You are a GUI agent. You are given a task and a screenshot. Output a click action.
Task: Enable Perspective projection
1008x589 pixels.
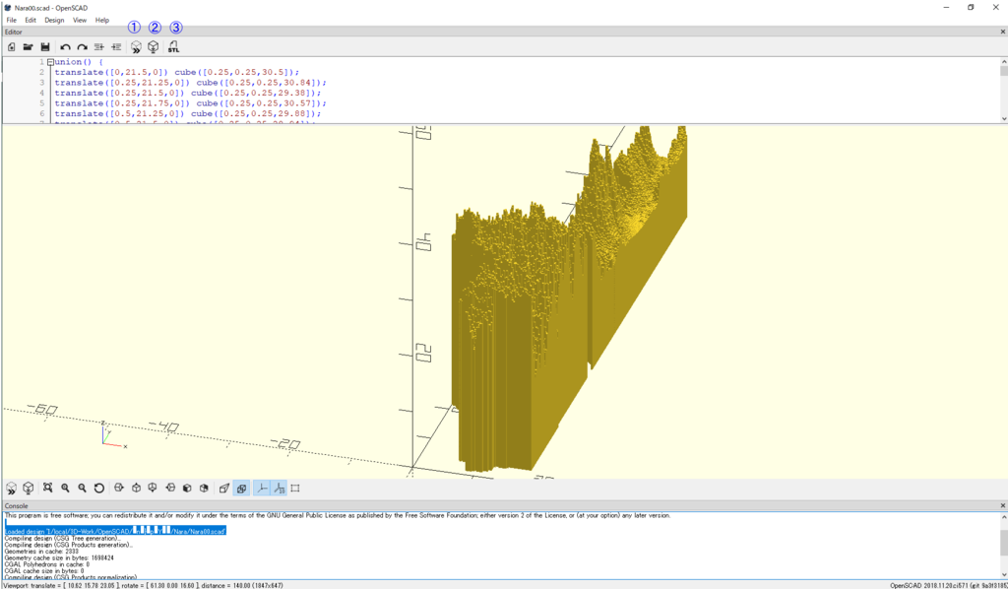[x=223, y=489]
